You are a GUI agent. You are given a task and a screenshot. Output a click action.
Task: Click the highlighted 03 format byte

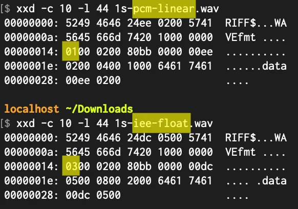click(71, 166)
